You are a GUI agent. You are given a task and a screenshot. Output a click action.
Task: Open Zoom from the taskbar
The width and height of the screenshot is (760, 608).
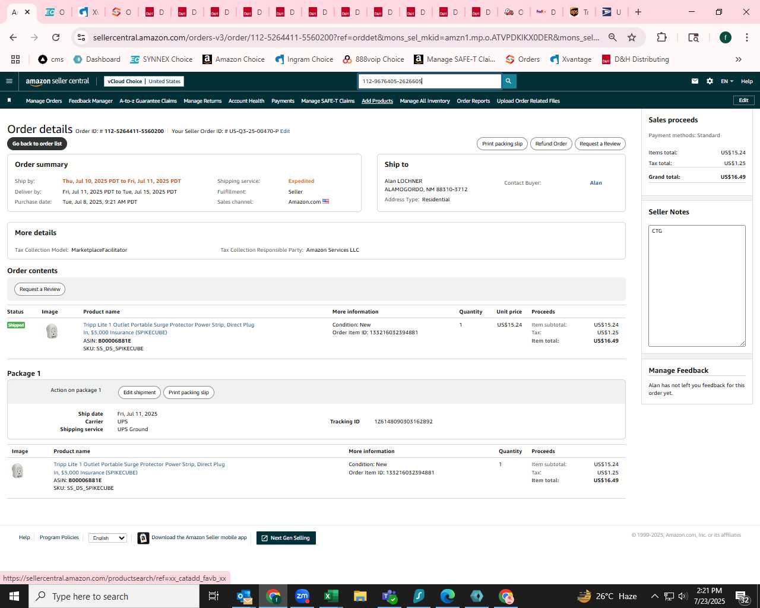tap(302, 596)
